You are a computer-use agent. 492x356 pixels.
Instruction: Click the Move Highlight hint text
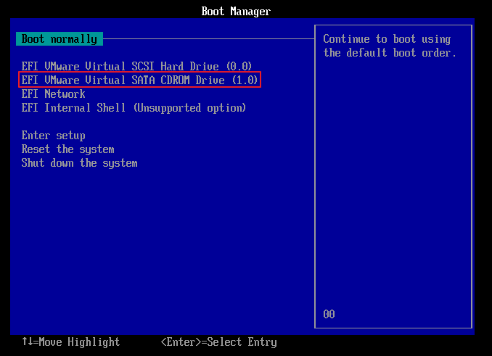coord(71,342)
